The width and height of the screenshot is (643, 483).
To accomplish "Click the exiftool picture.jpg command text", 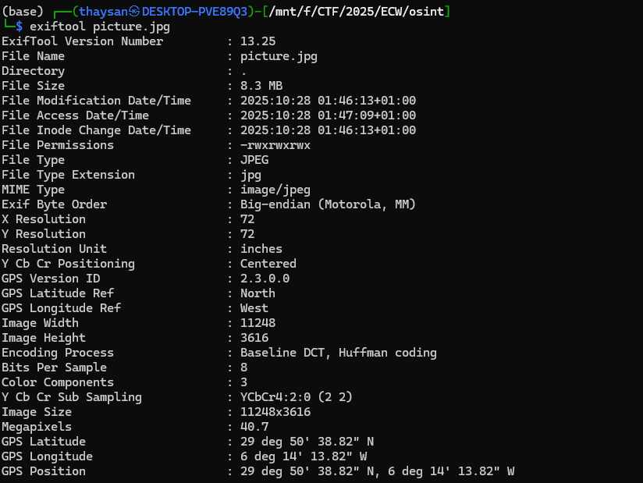I will (x=100, y=27).
